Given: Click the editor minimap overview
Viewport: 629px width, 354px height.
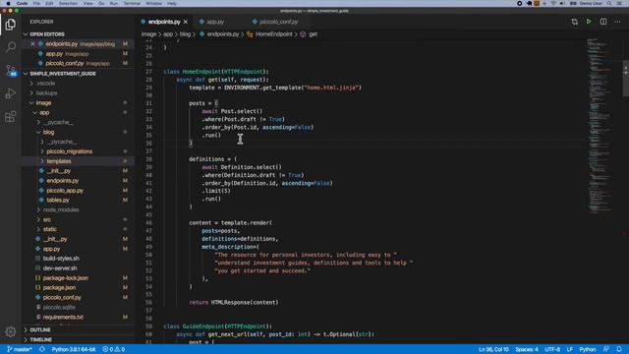Looking at the screenshot, I should (600, 125).
